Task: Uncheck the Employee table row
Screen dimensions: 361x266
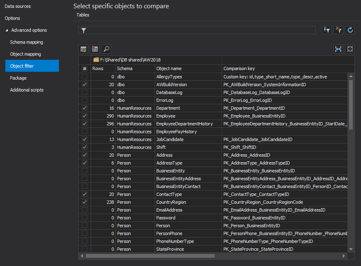Action: 84,116
